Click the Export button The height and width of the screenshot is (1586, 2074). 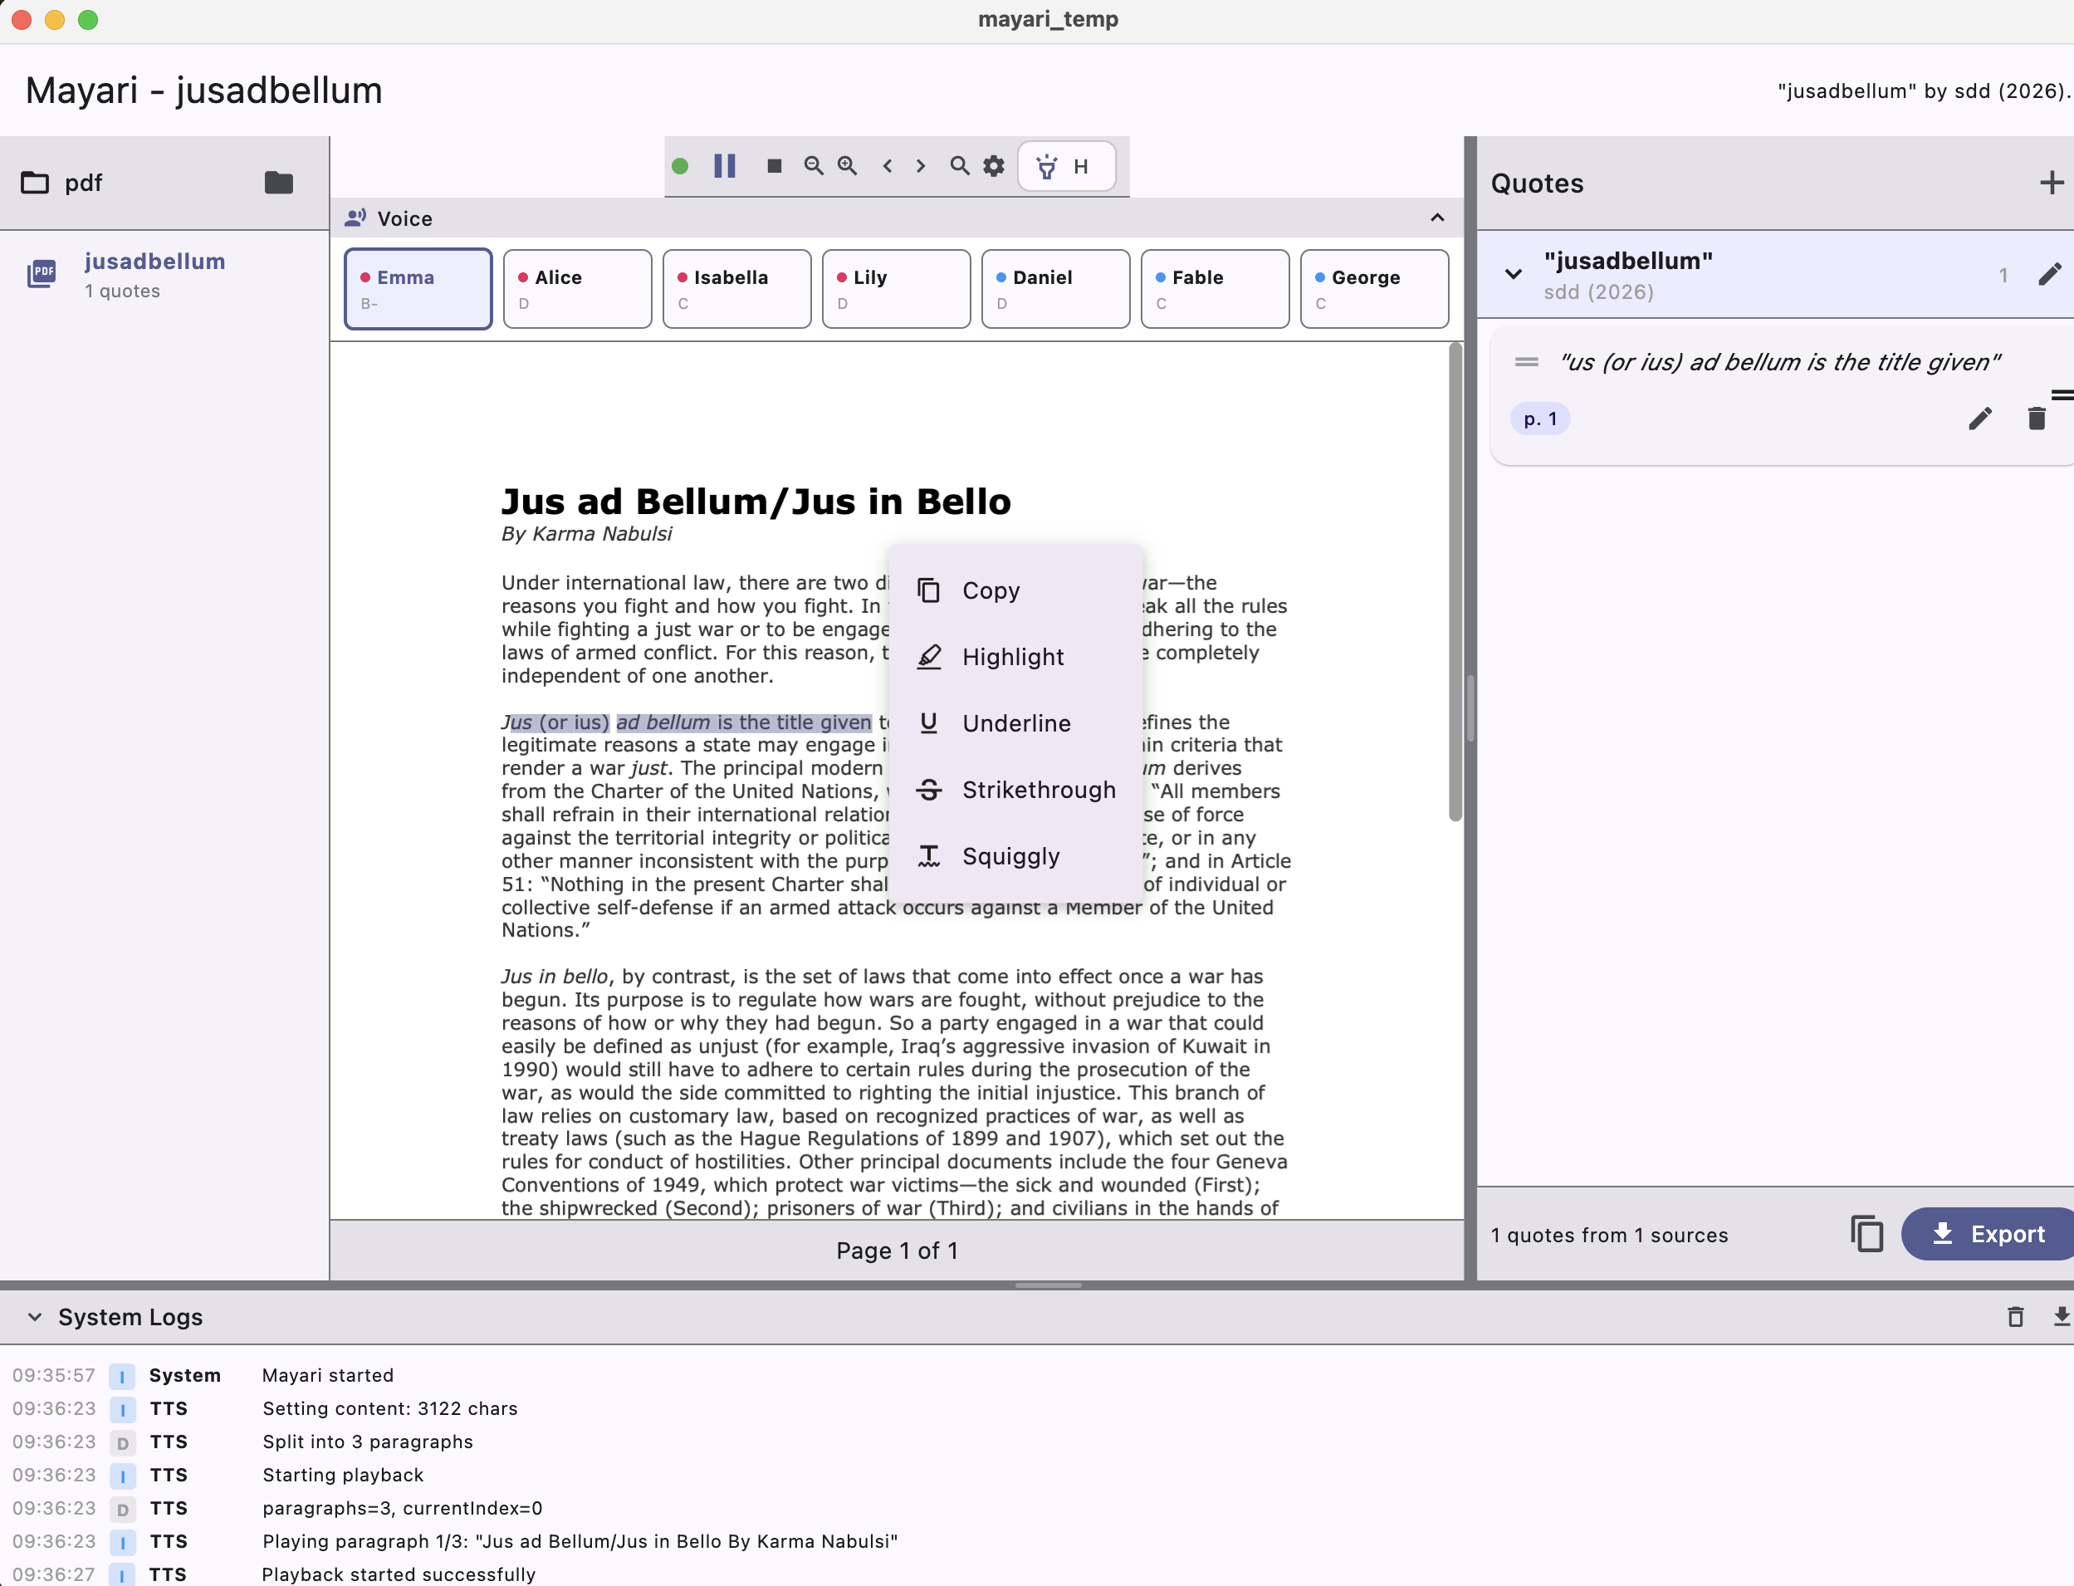point(1987,1234)
